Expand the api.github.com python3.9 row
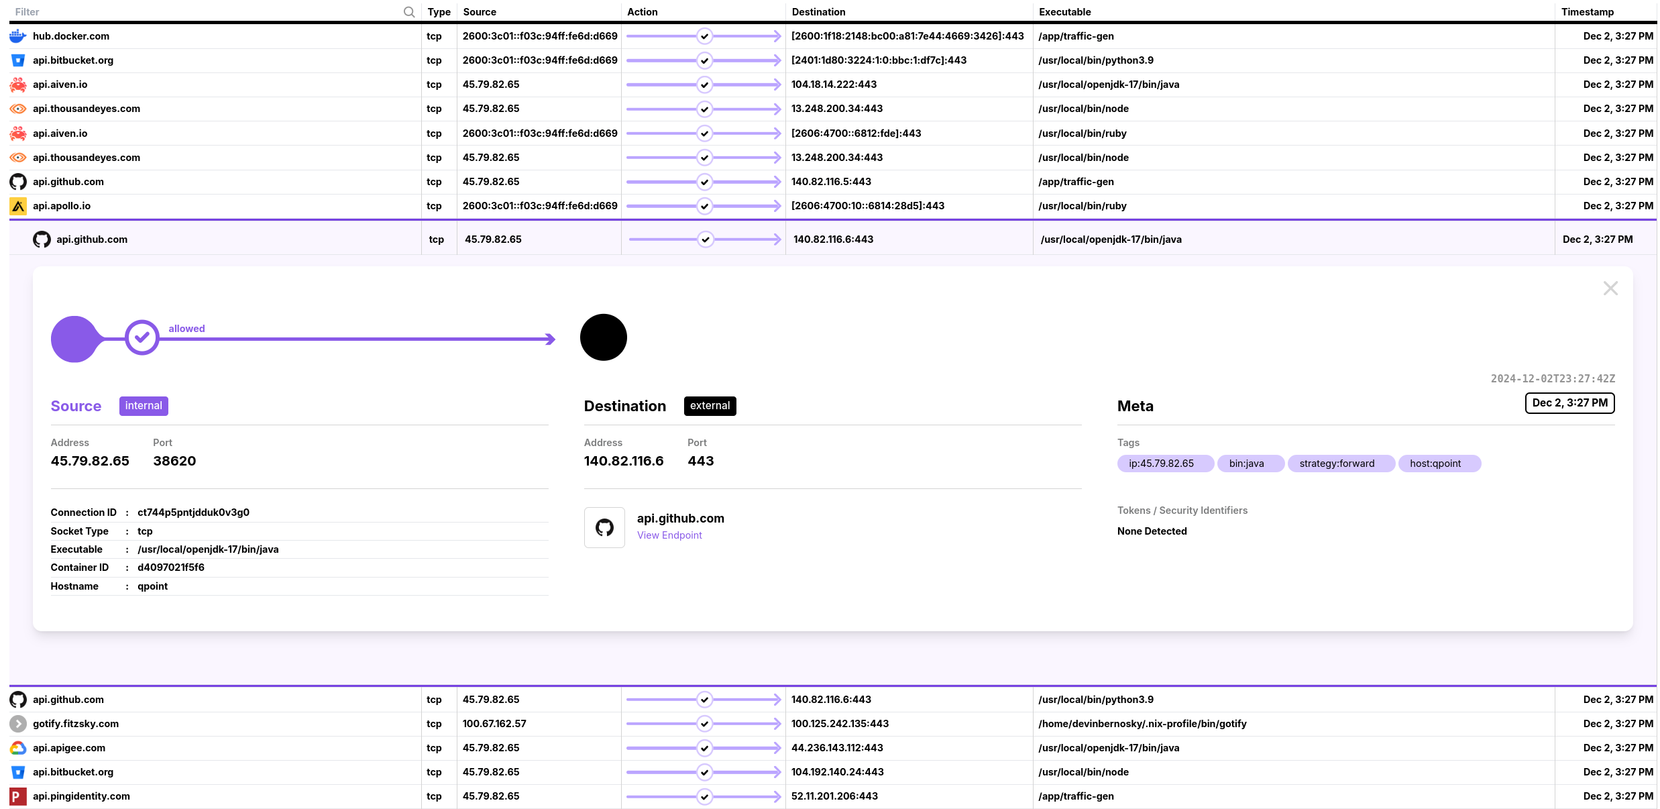Screen dimensions: 1660x809 pyautogui.click(x=832, y=700)
